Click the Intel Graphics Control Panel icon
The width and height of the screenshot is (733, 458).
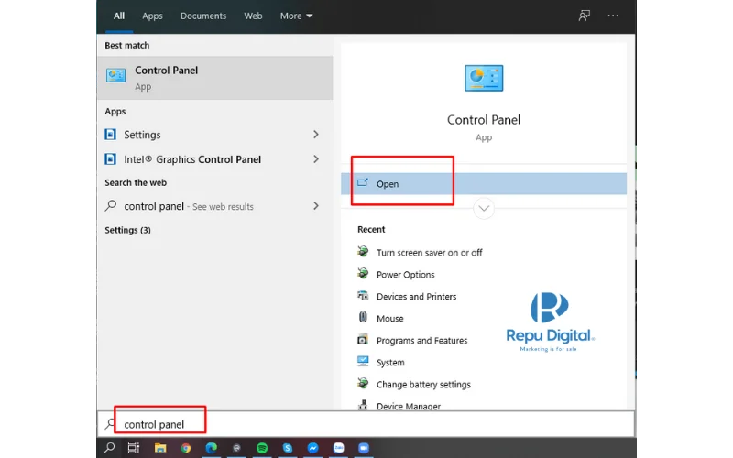110,159
